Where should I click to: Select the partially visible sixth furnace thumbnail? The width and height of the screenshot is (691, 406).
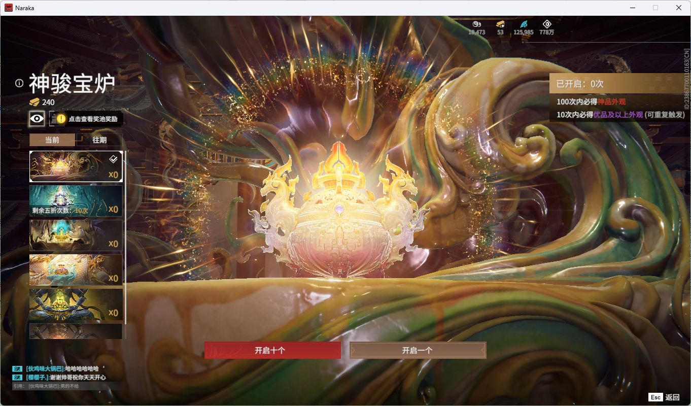point(76,331)
